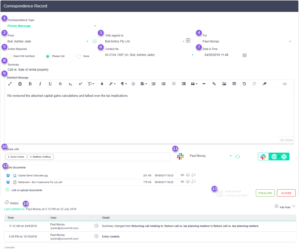Image resolution: width=299 pixels, height=251 pixels.
Task: Click the Dropbox icon for Capital Gains Calculator.jpg
Action: click(x=8, y=175)
